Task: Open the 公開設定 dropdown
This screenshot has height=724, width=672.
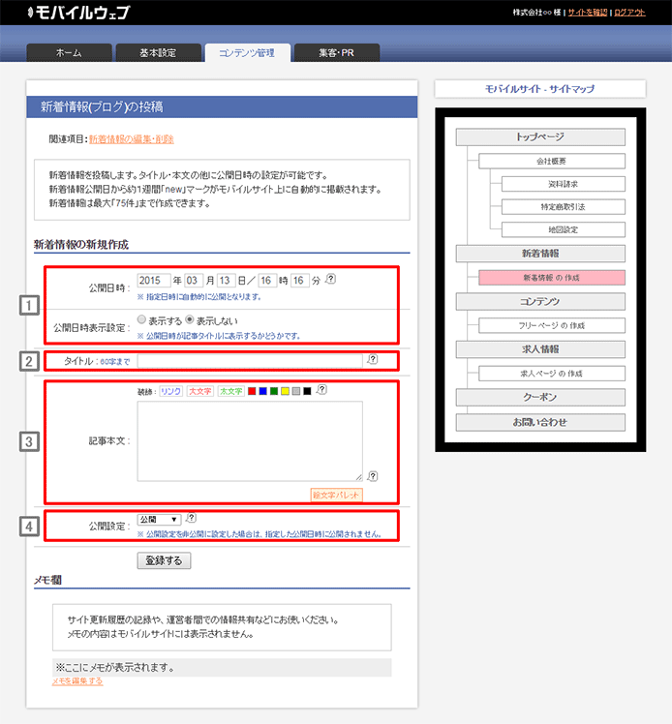Action: coord(159,519)
